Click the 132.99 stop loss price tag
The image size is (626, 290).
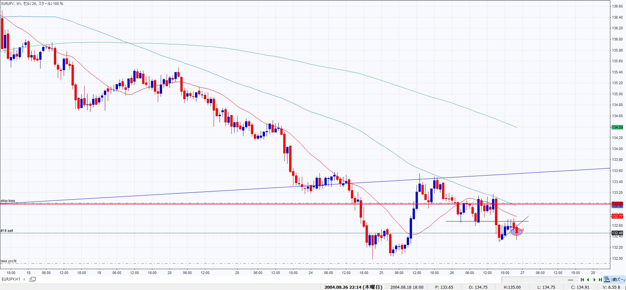(617, 204)
